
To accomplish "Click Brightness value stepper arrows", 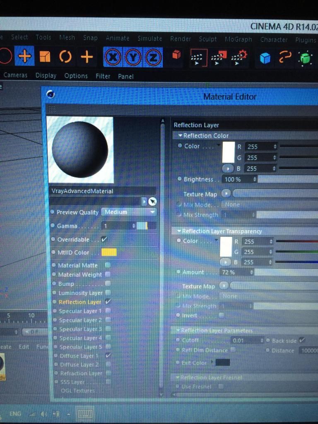I will [x=255, y=179].
